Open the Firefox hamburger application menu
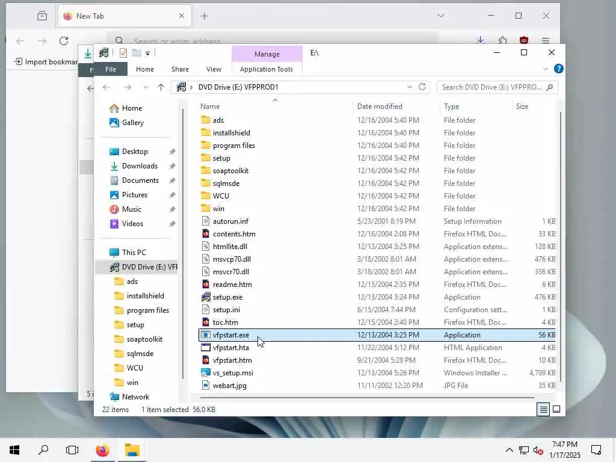 (x=545, y=40)
